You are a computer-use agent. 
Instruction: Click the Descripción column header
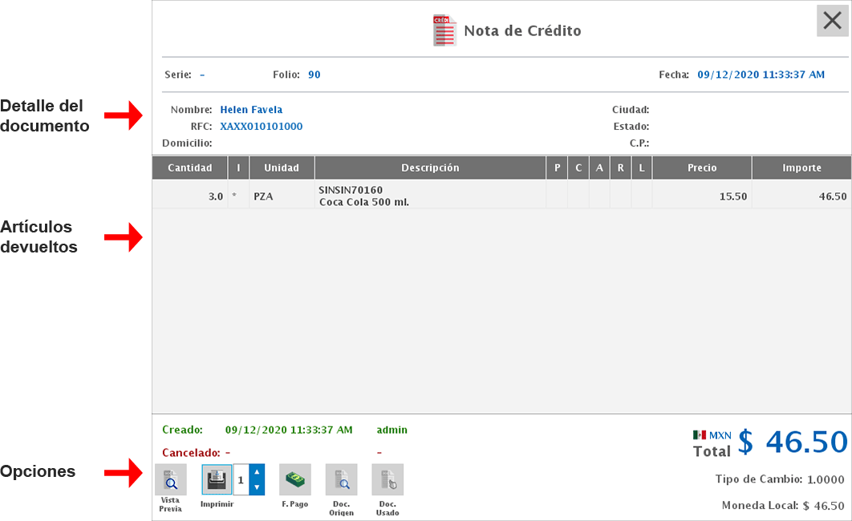pyautogui.click(x=431, y=168)
